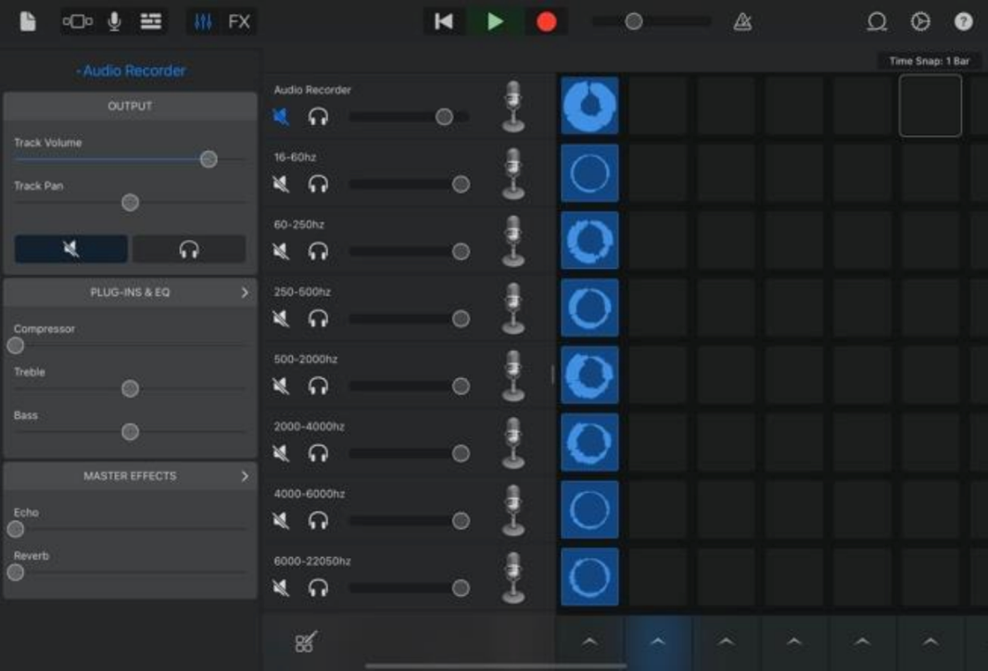This screenshot has height=671, width=988.
Task: Toggle the mute button in Output panel
Action: coord(71,249)
